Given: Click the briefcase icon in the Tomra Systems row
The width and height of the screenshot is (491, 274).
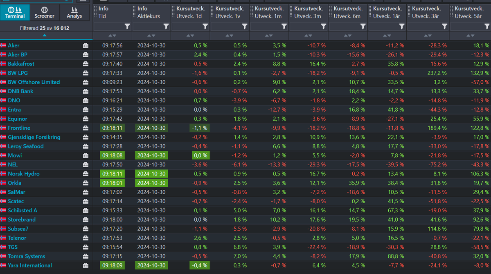Looking at the screenshot, I should click(x=86, y=256).
